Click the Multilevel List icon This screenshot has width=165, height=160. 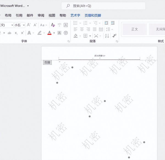tap(95, 23)
